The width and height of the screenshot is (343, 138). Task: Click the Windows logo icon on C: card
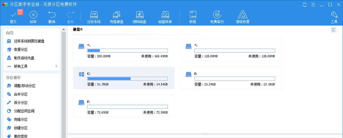[x=81, y=75]
